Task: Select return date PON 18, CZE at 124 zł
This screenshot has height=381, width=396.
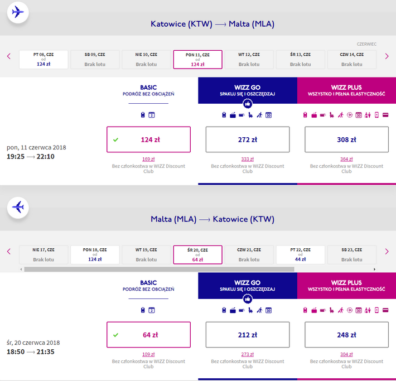Action: coord(95,255)
